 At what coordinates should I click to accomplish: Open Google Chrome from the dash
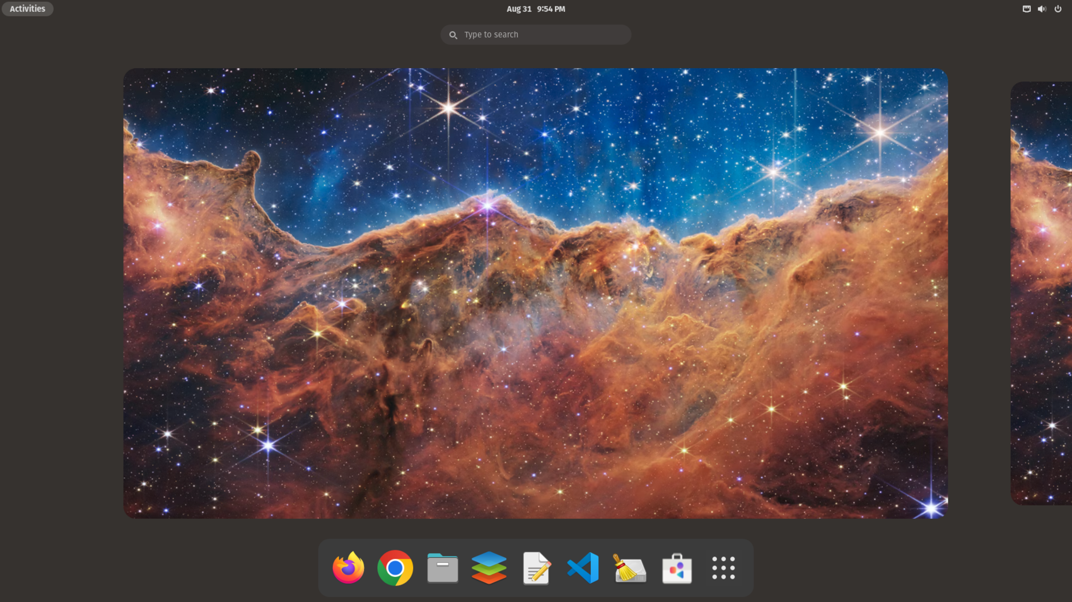pos(395,568)
